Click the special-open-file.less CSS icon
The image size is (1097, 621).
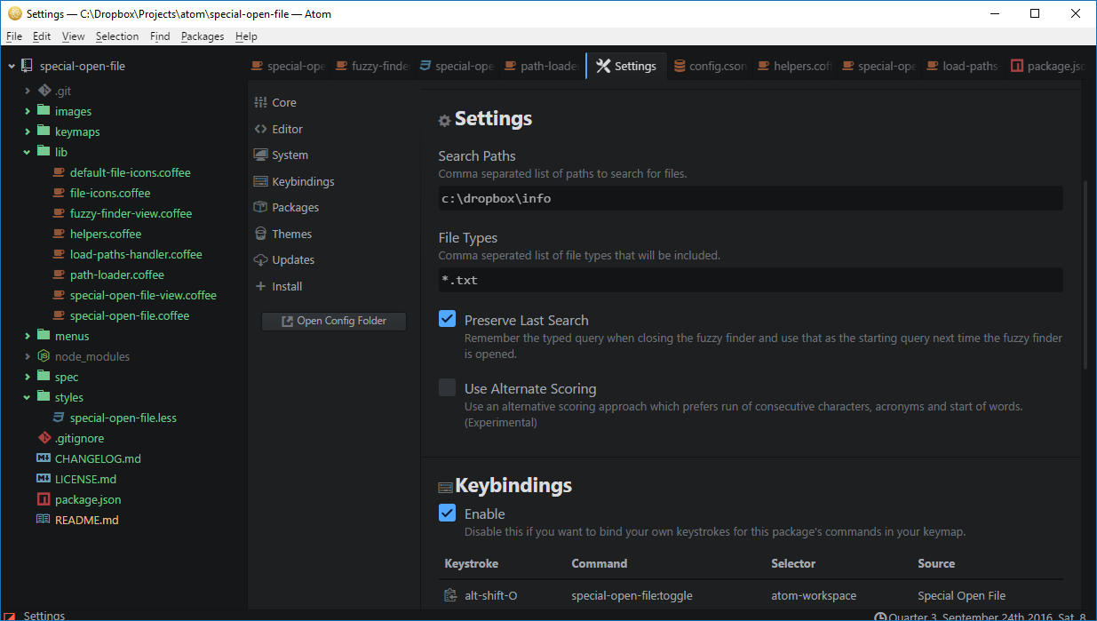click(59, 418)
